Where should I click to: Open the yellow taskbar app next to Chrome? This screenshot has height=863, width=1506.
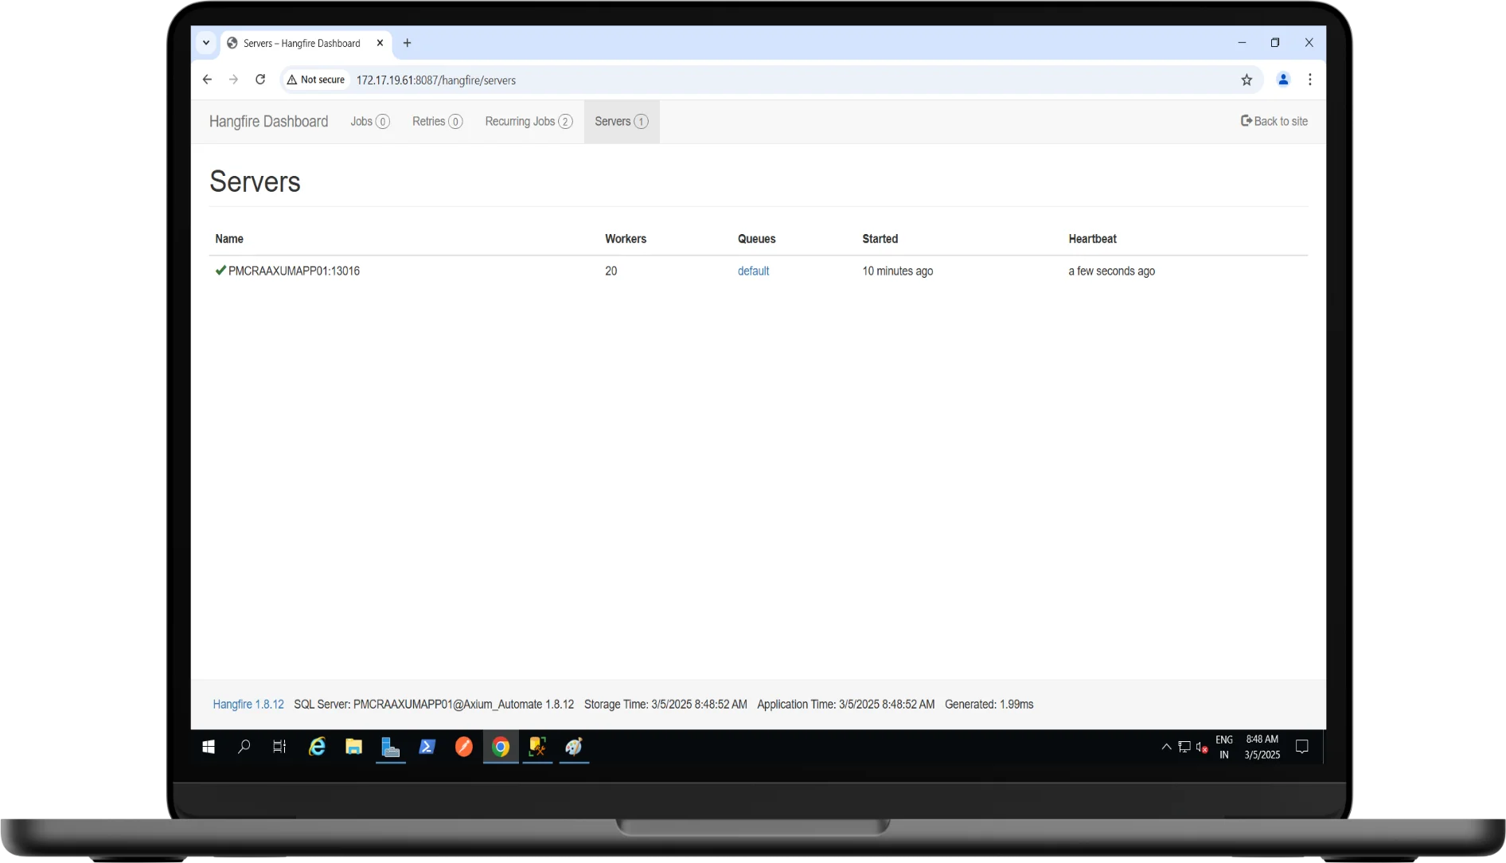(x=537, y=747)
